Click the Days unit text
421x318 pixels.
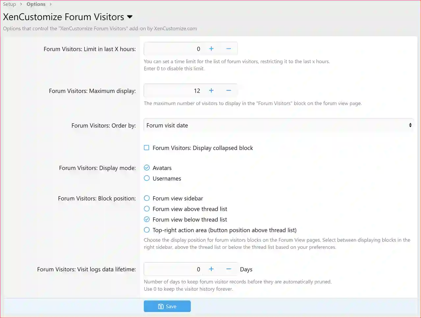tap(246, 269)
